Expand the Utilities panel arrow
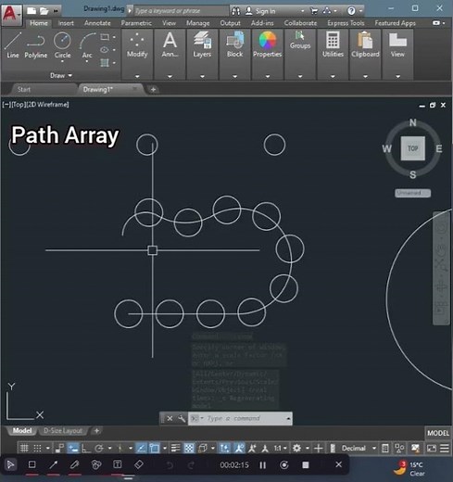 (x=333, y=76)
